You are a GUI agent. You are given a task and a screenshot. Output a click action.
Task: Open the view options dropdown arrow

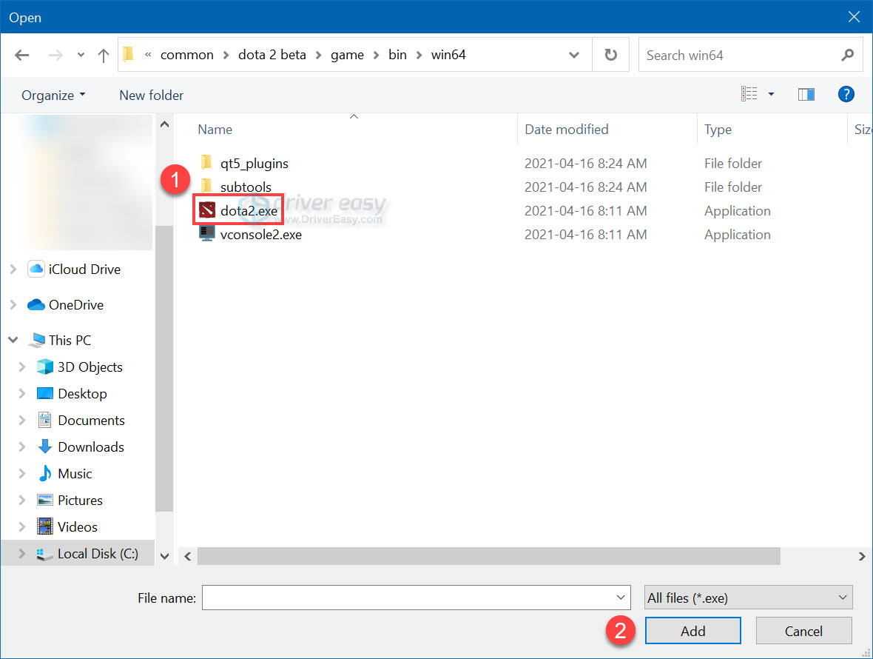click(x=771, y=94)
